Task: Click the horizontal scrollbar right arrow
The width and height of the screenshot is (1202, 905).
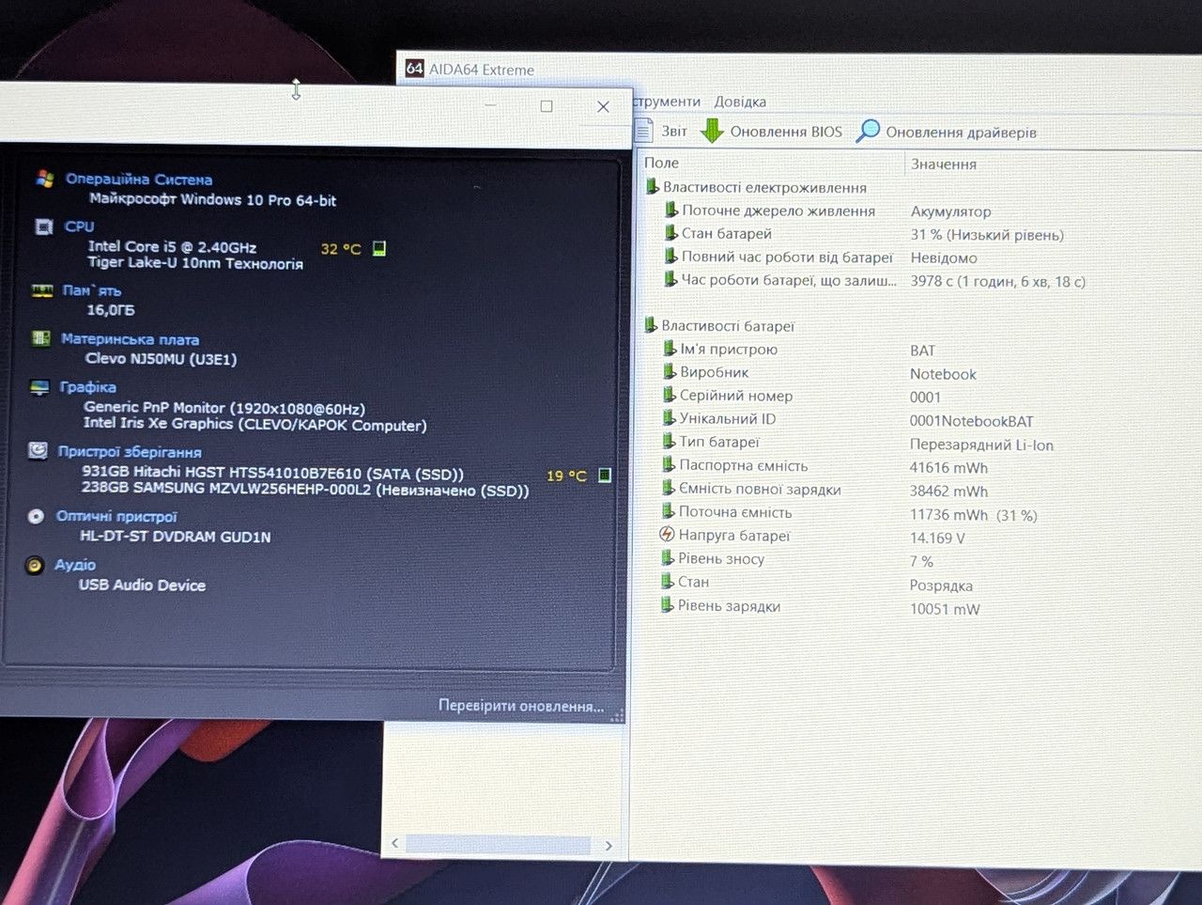Action: [609, 845]
